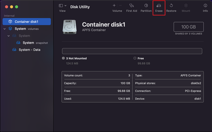Collapse the System volumes group
Screen dimensions: 212x132
coord(5,29)
